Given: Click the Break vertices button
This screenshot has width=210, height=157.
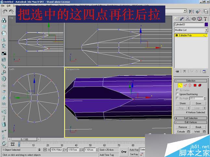Looking at the screenshot, I should pyautogui.click(x=198, y=127).
